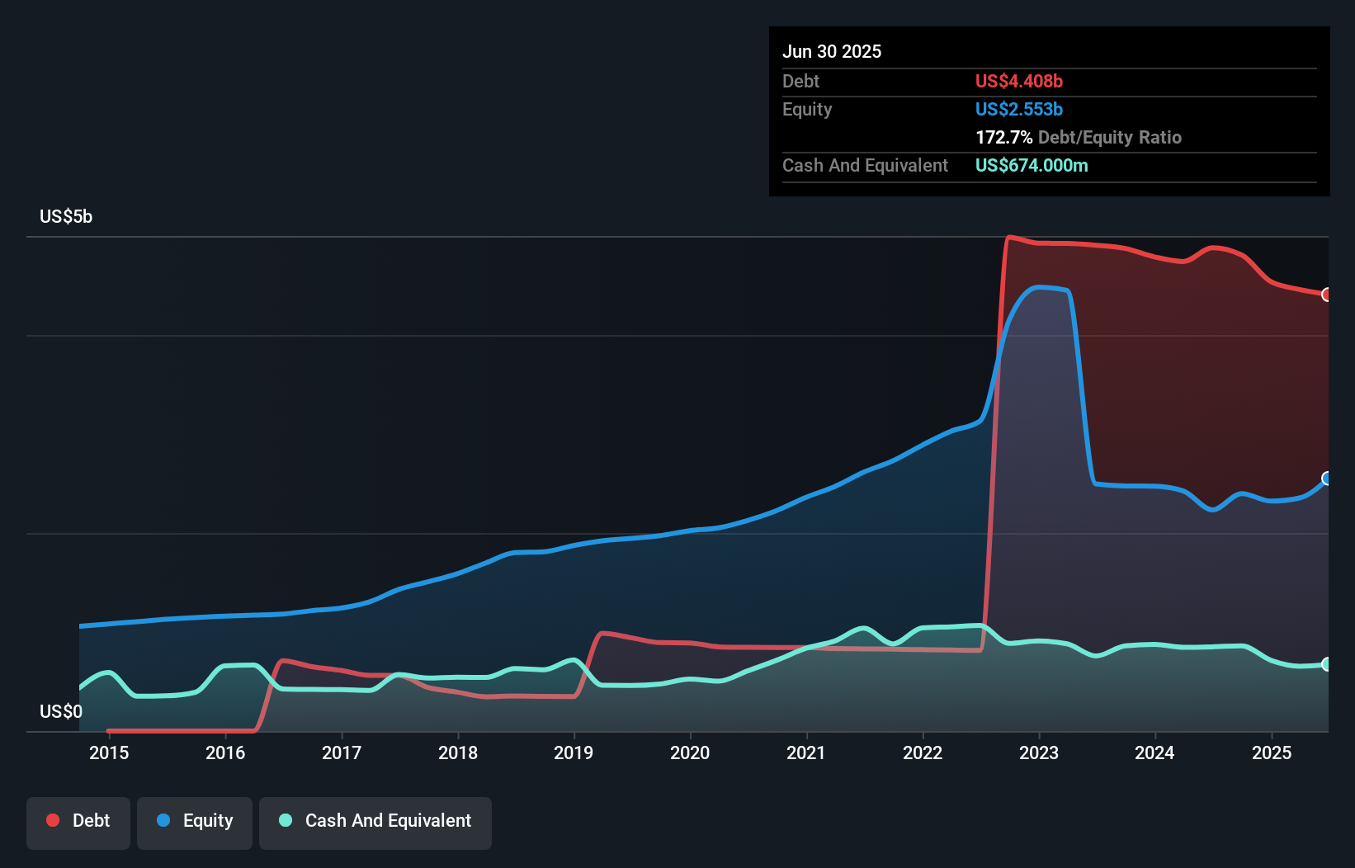Click the teal Cash And Equivalent legend dot
1355x868 pixels.
click(x=285, y=820)
